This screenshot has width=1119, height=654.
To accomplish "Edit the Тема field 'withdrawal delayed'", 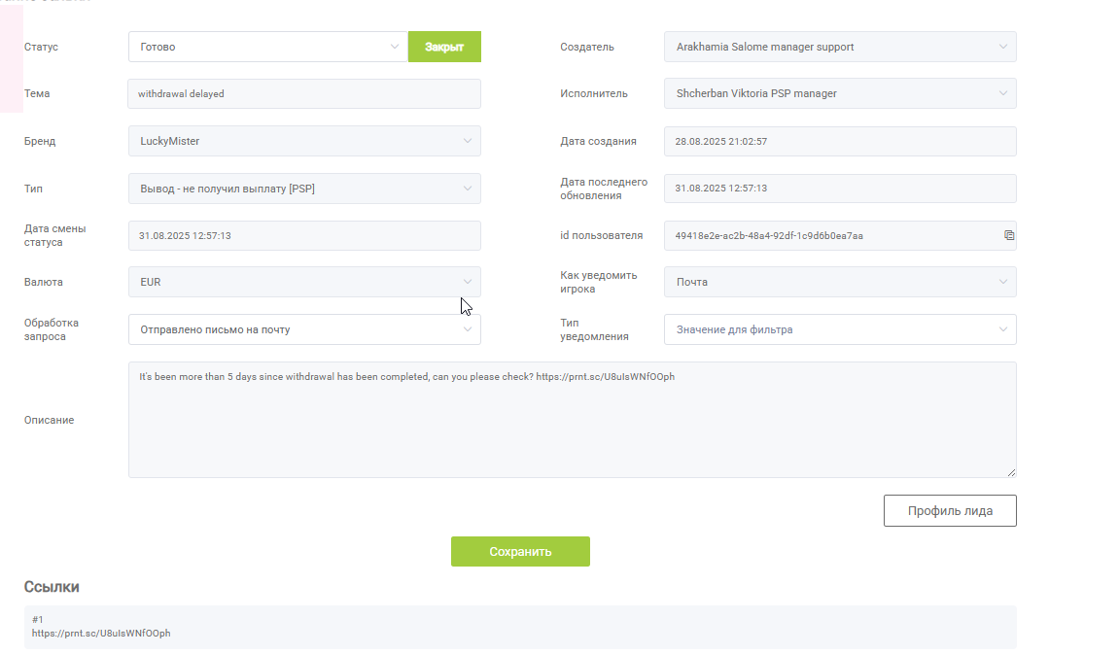I will 304,93.
